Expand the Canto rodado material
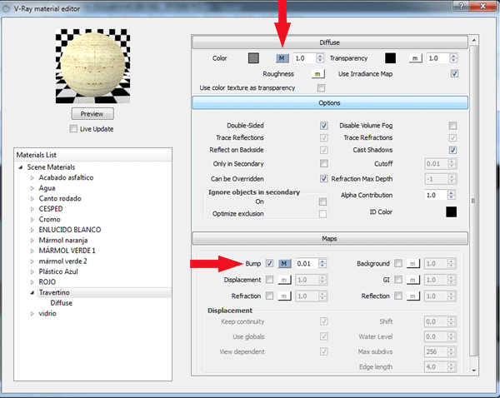The image size is (500, 398). tap(32, 199)
